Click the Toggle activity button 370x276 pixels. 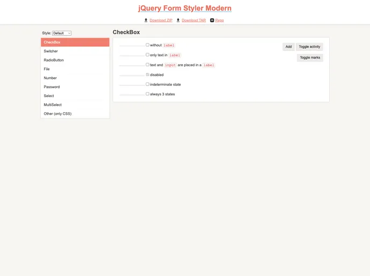click(309, 46)
